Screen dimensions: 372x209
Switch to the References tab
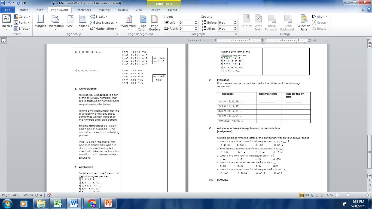83,10
